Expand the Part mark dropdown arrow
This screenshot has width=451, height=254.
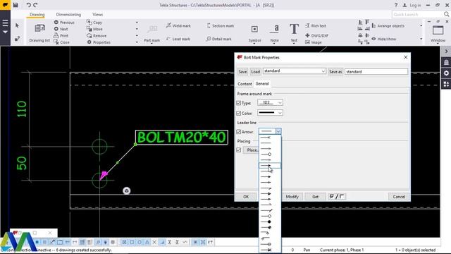(152, 44)
